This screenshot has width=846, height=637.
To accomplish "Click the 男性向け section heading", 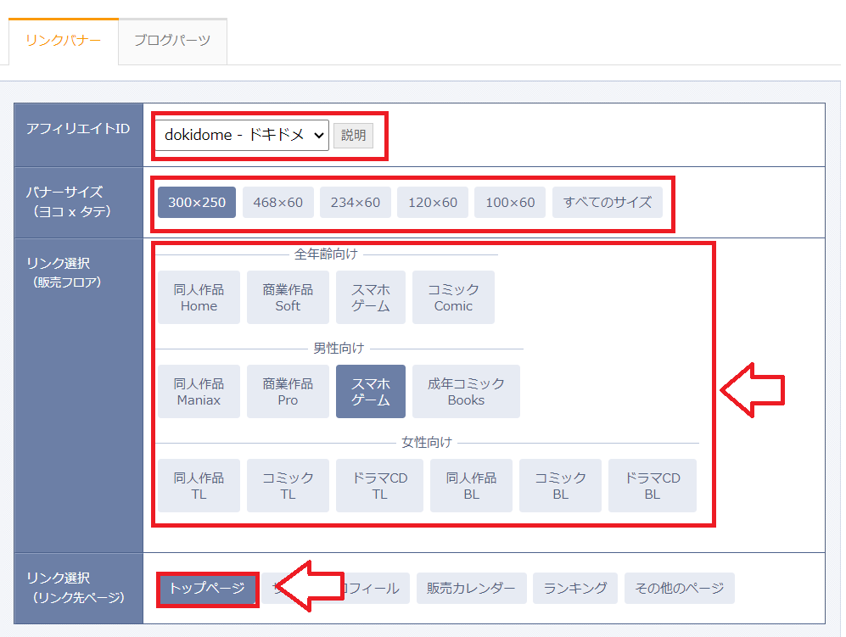I will (x=339, y=349).
